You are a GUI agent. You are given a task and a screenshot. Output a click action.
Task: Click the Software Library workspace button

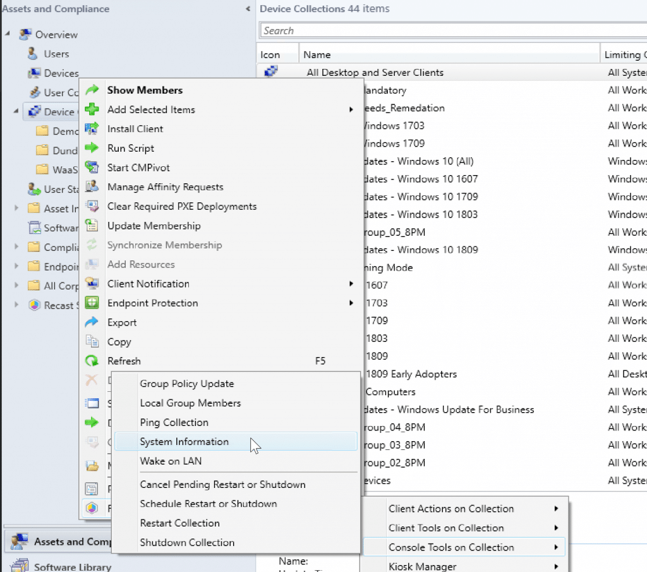(70, 566)
